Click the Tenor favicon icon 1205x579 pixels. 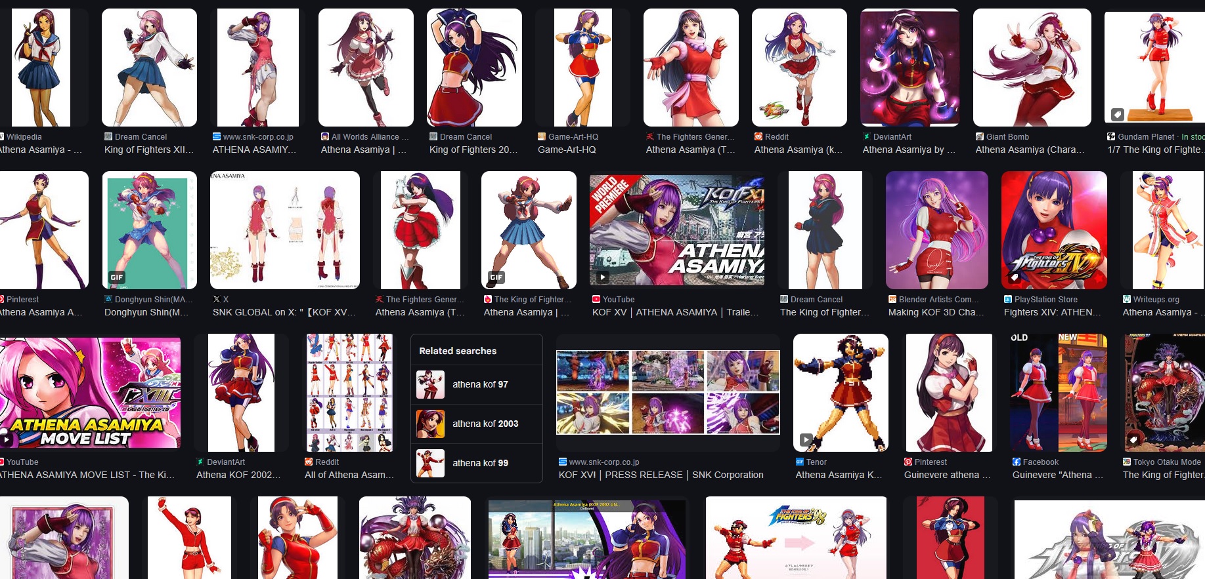click(800, 462)
